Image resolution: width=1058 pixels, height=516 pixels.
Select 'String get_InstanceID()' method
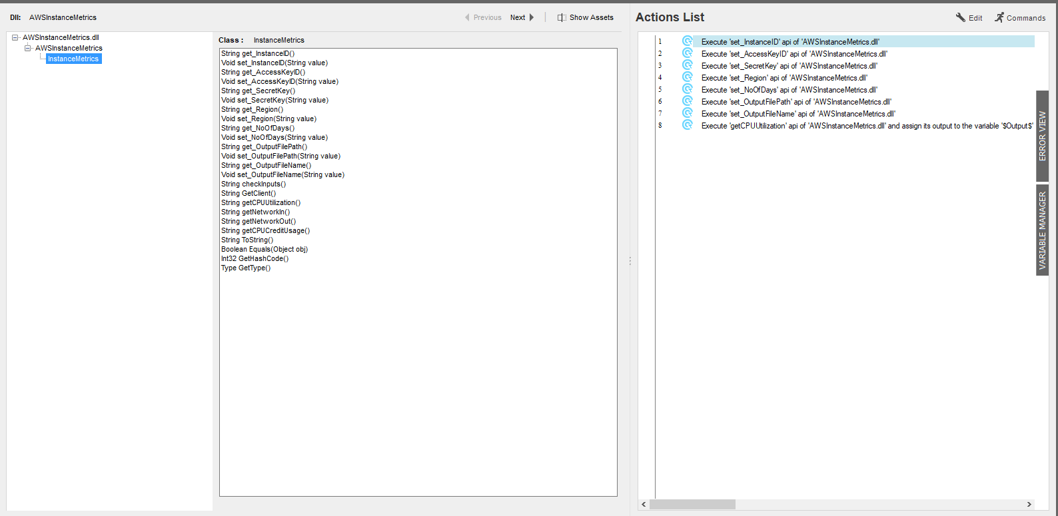coord(258,53)
